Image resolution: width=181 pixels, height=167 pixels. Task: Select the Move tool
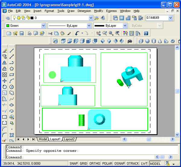click(x=5, y=81)
